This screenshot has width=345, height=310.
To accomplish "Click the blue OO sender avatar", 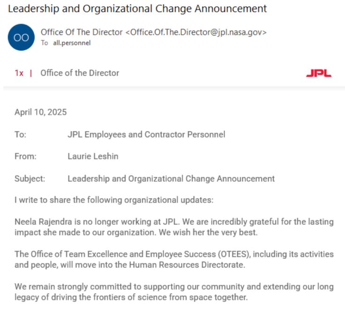I will pos(21,38).
